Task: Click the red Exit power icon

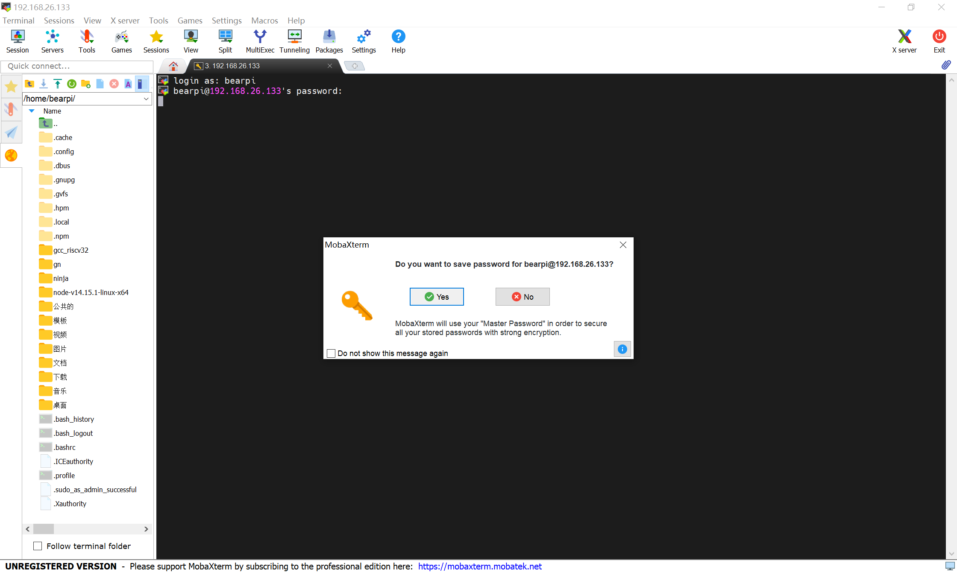Action: tap(939, 41)
